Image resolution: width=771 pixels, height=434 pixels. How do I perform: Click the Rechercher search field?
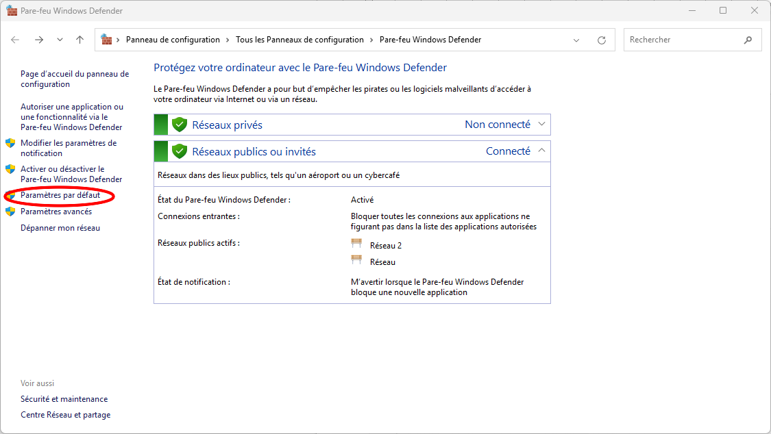click(682, 40)
